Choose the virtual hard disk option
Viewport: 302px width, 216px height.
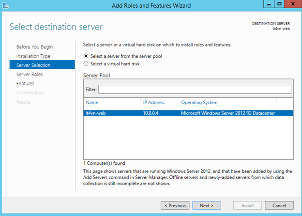86,63
